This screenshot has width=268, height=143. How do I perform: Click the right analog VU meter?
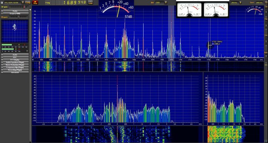pyautogui.click(x=216, y=10)
